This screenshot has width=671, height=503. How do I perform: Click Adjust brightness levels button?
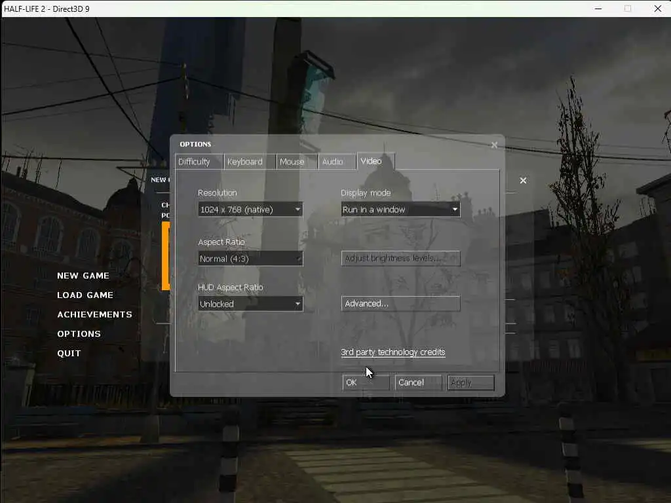[400, 258]
